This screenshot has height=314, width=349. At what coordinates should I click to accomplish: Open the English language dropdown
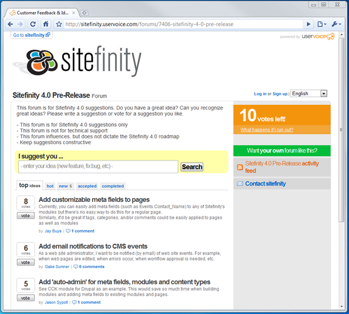pos(309,94)
